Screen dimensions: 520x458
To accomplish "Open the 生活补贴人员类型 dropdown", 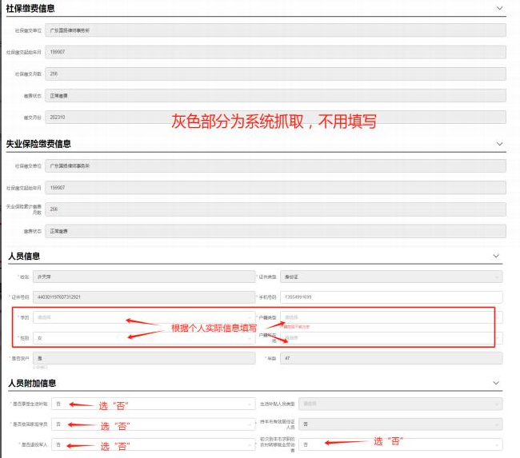I will 401,404.
